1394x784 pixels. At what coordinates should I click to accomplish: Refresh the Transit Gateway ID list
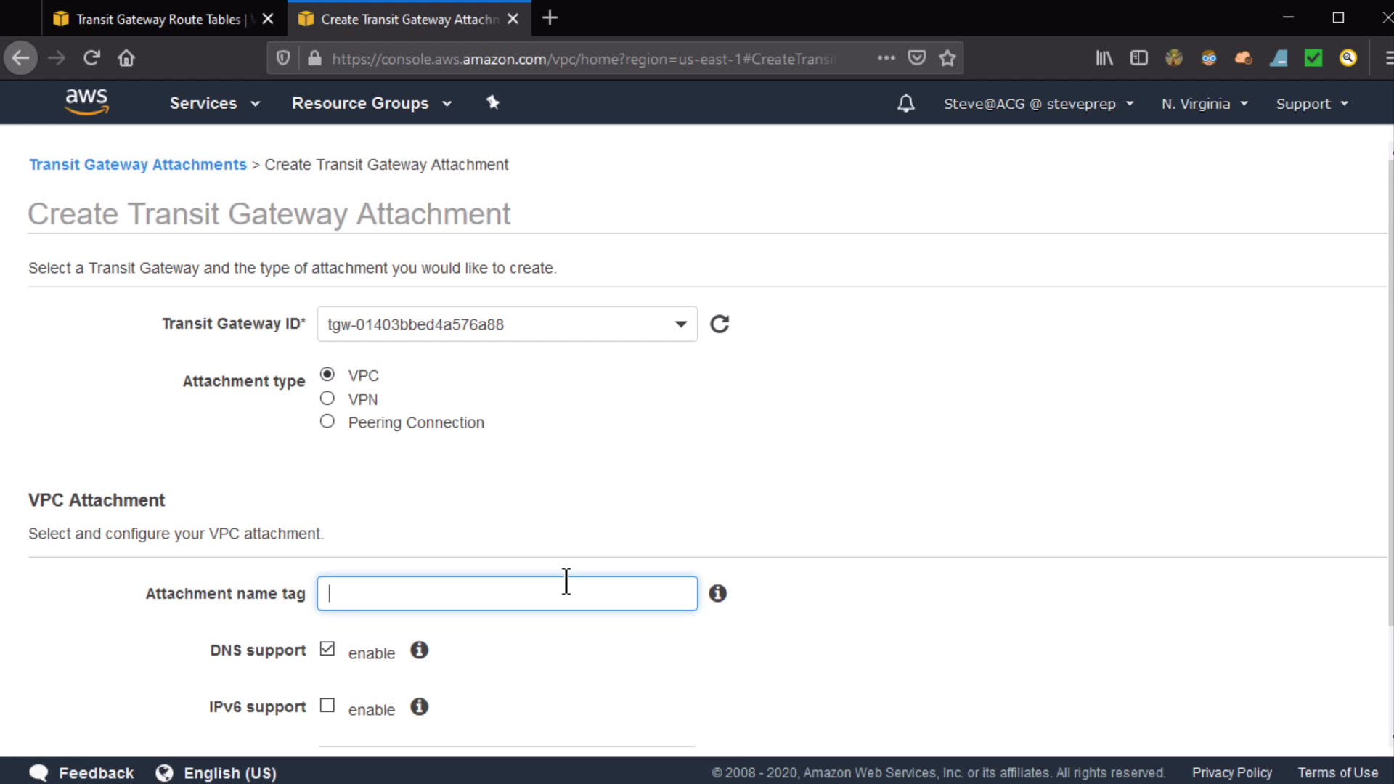(720, 324)
